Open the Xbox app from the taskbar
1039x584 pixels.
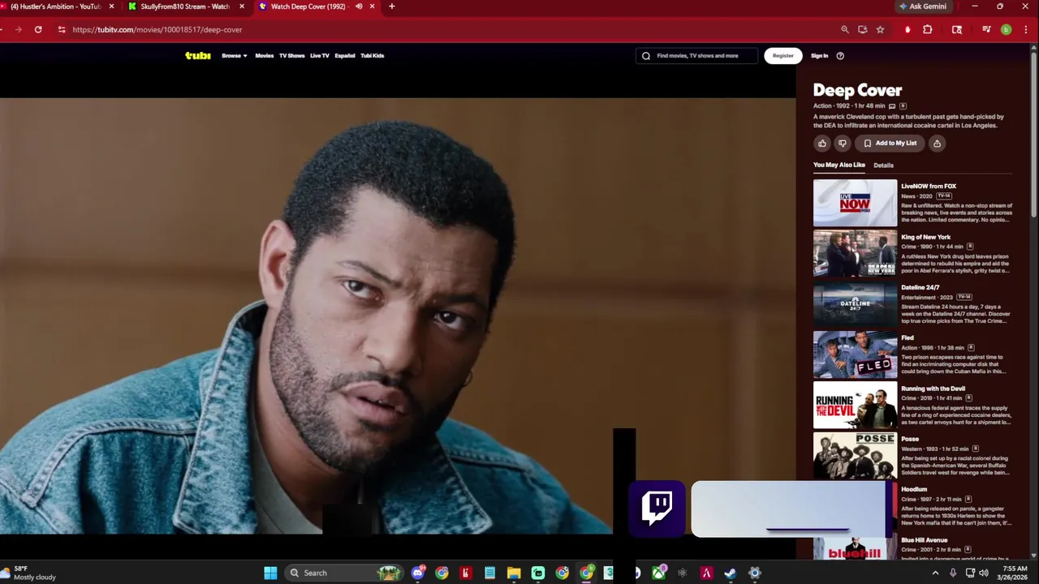click(658, 573)
